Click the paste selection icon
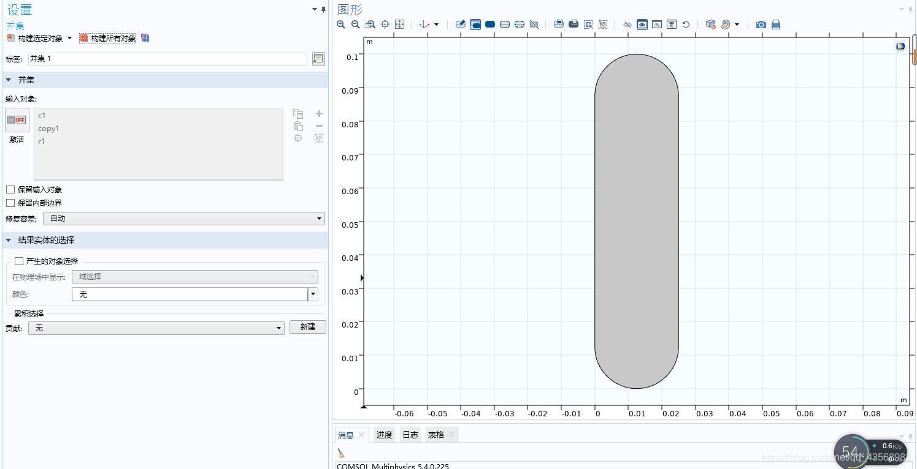This screenshot has height=469, width=917. 298,126
